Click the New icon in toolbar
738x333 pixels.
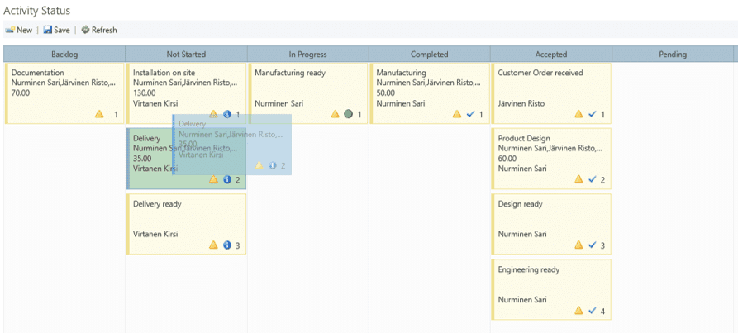coord(10,30)
